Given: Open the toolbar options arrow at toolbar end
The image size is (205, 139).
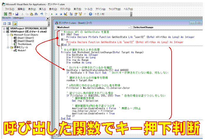Looking at the screenshot, I should [x=131, y=14].
